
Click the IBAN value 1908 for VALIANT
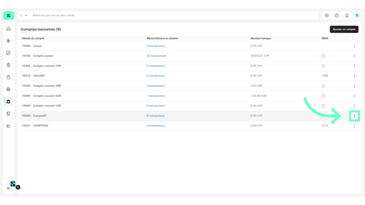click(x=325, y=76)
